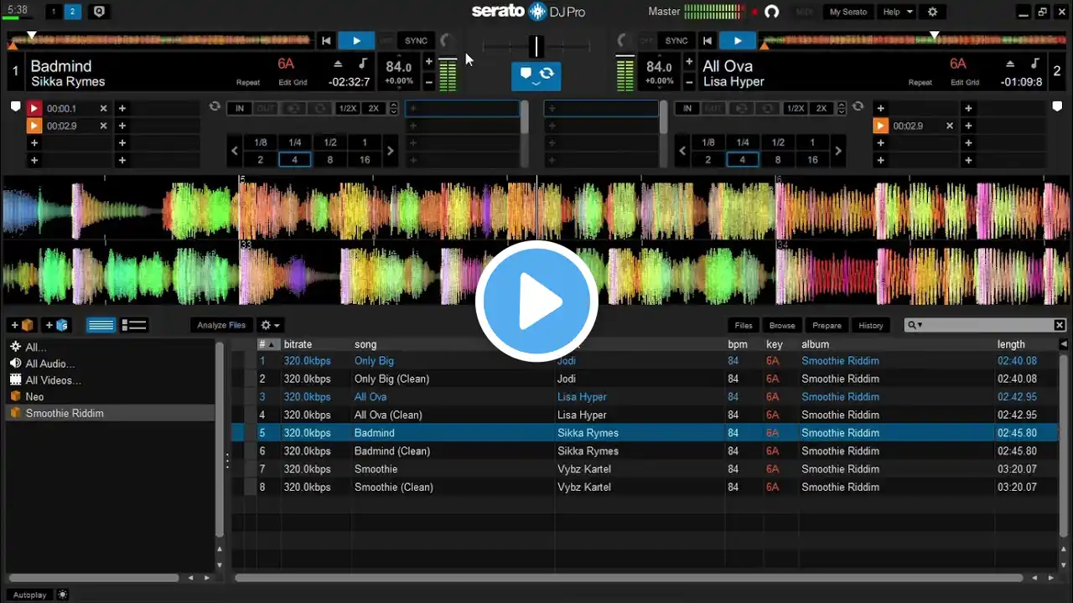
Task: Add a new crate with the orange crate icon
Action: tap(22, 325)
